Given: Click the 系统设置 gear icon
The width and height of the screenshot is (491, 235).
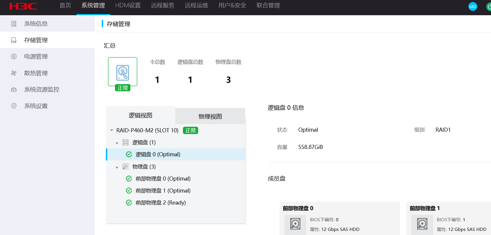Looking at the screenshot, I should 14,106.
